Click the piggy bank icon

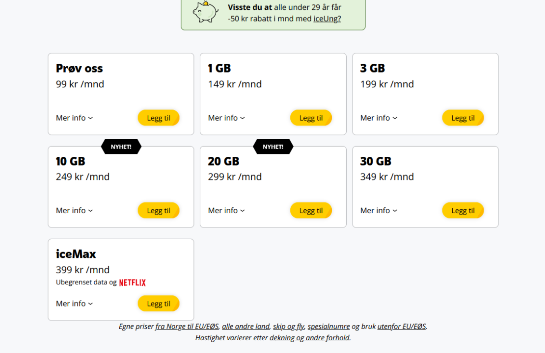[205, 11]
